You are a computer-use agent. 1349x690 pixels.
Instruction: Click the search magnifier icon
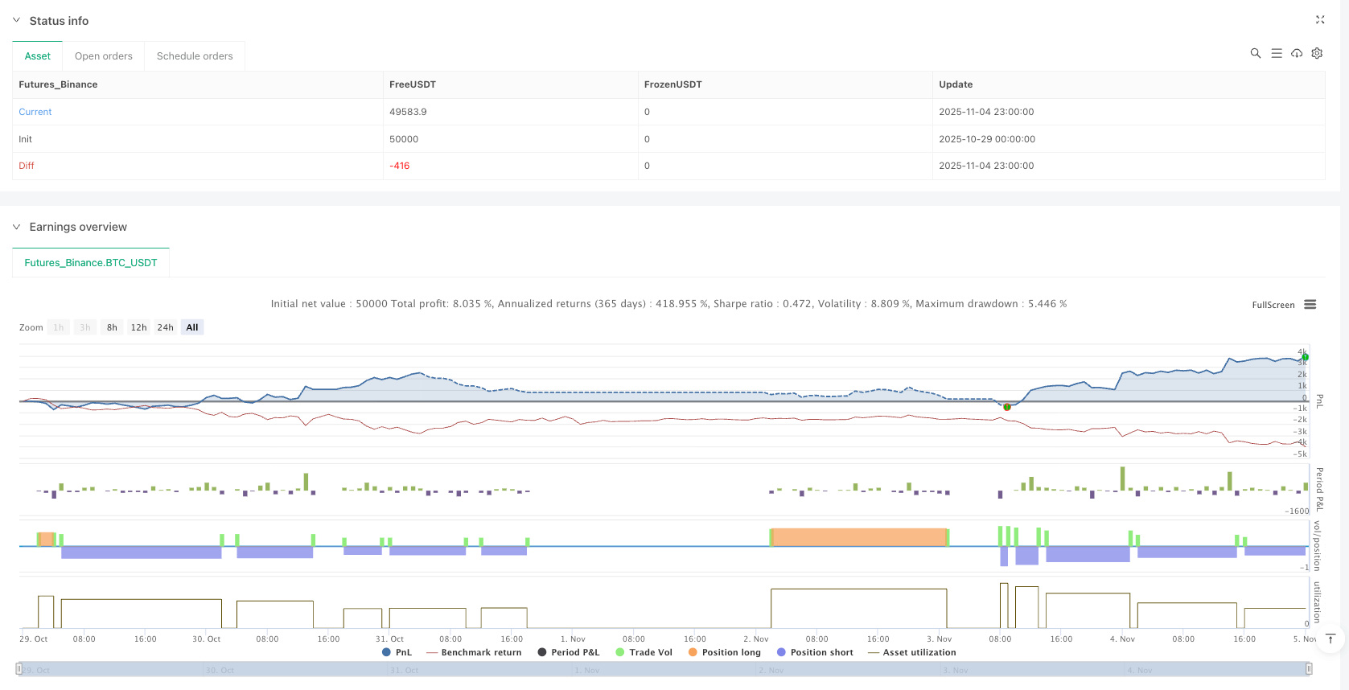click(1255, 53)
